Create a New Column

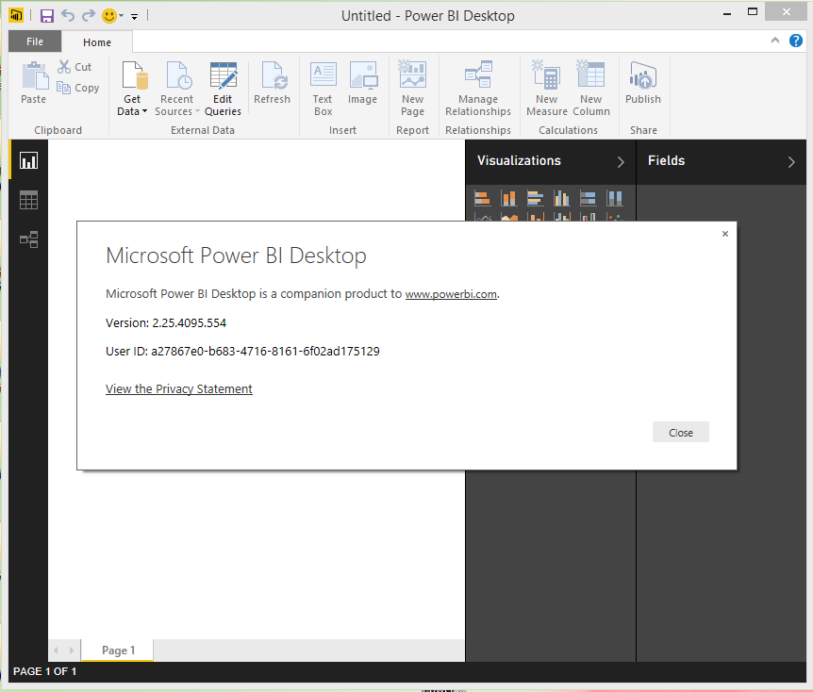pos(591,88)
